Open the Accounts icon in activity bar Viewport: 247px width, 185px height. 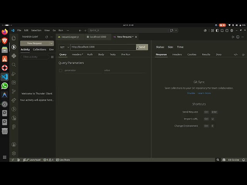(x=14, y=145)
